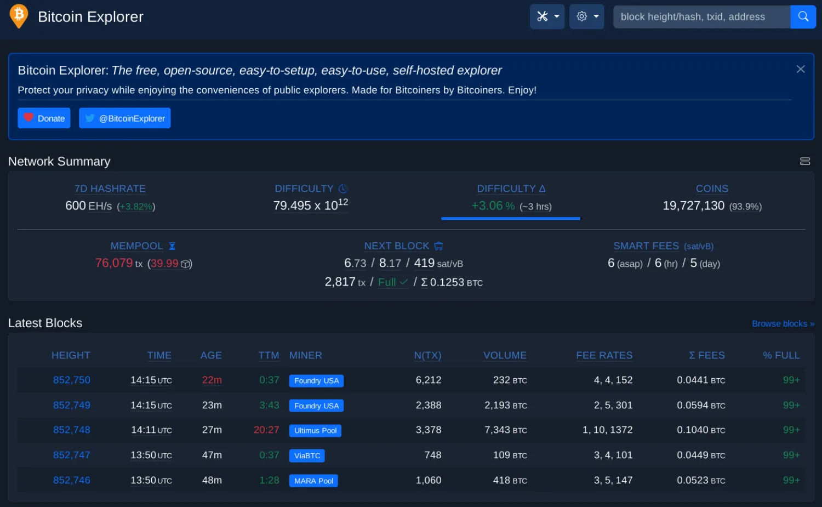
Task: Click the block icon next to Next Block
Action: click(438, 246)
